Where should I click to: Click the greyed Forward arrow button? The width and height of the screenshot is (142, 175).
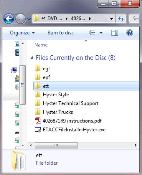[20, 19]
